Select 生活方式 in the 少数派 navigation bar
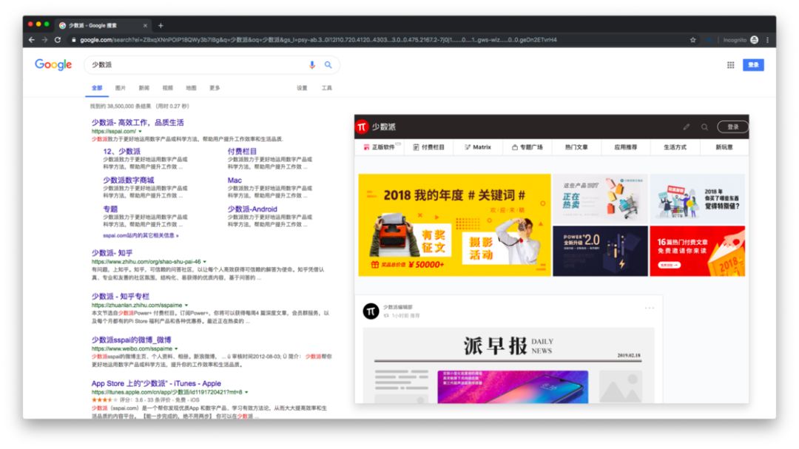 click(x=675, y=147)
